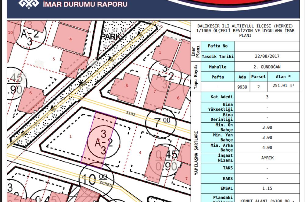
Task: Select the "4.00" rear garden value
Action: [x=267, y=148]
